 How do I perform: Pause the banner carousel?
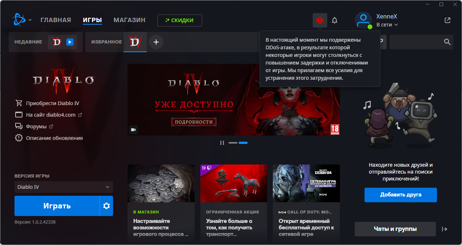click(x=222, y=143)
